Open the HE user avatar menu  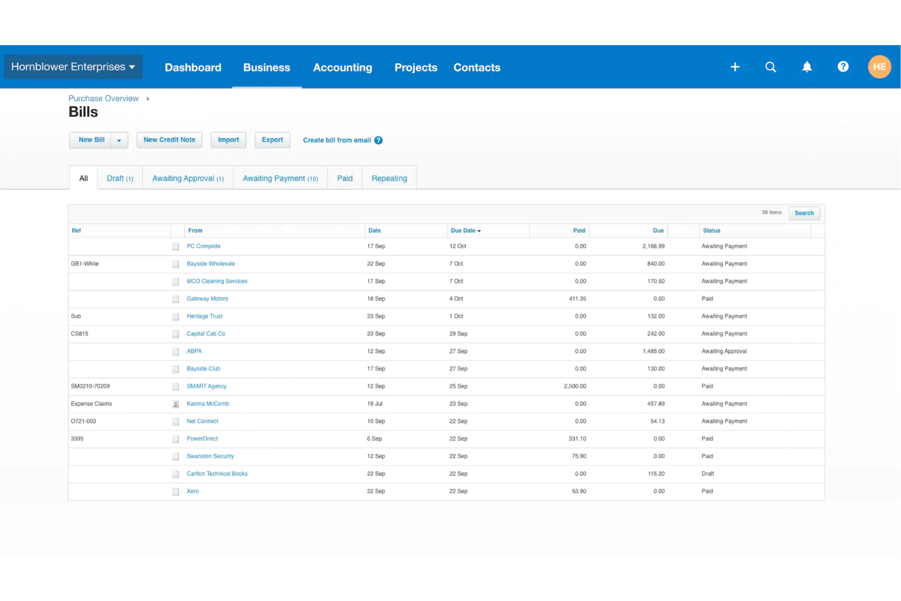click(x=880, y=66)
